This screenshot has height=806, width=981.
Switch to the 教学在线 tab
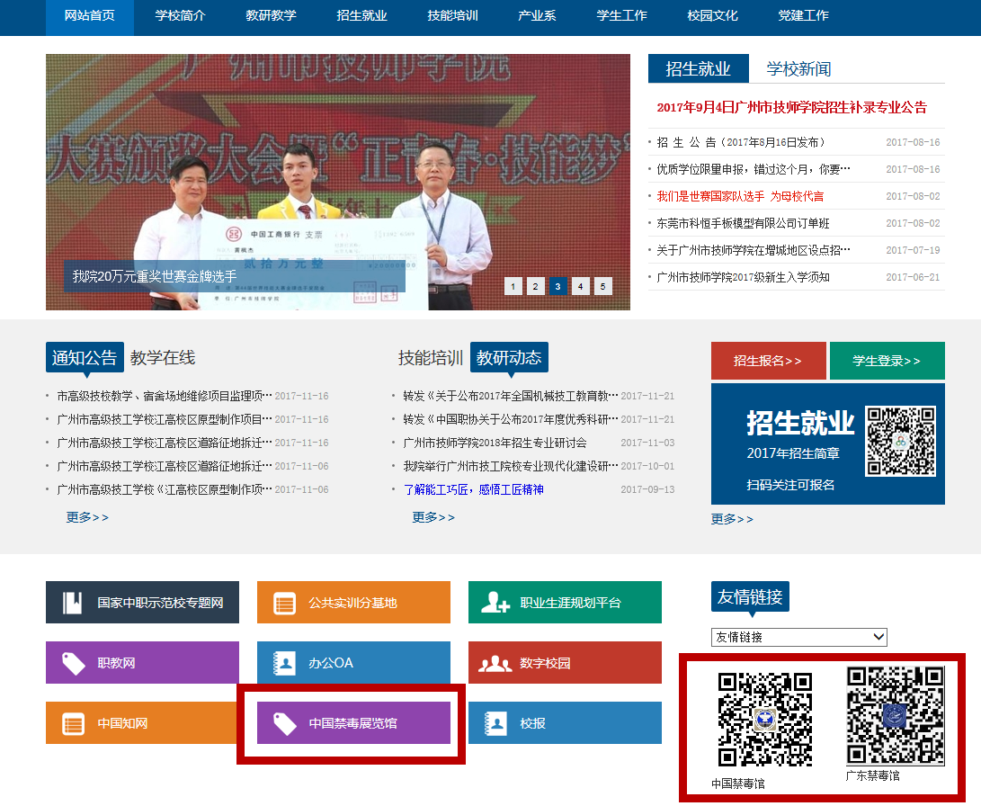pyautogui.click(x=163, y=358)
